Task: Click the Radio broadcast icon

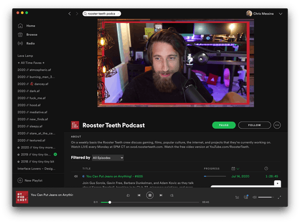Action: coord(21,43)
